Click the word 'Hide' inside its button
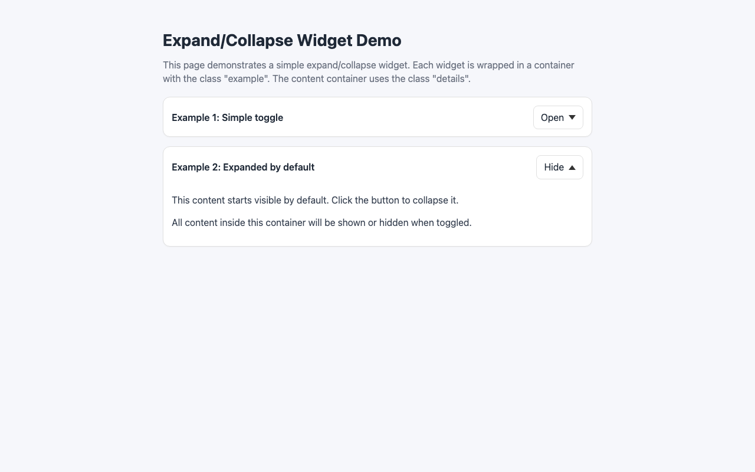755x472 pixels. pos(553,167)
